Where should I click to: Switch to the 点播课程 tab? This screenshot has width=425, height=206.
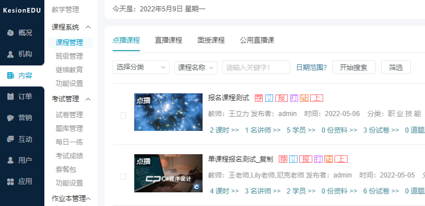(x=126, y=40)
